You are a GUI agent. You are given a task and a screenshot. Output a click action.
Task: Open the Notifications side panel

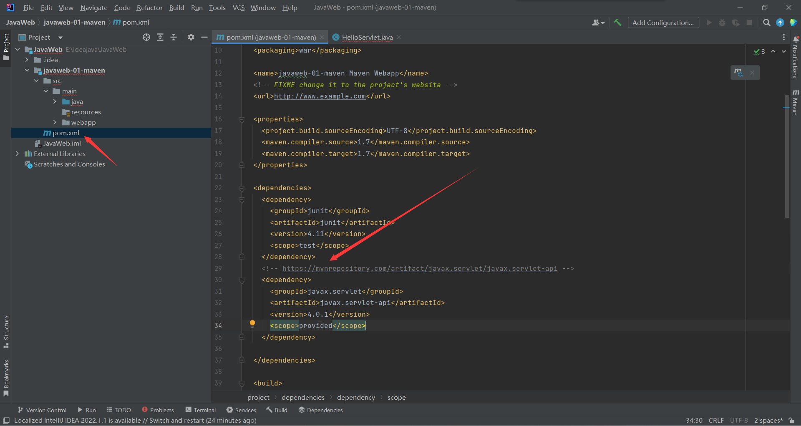click(795, 57)
